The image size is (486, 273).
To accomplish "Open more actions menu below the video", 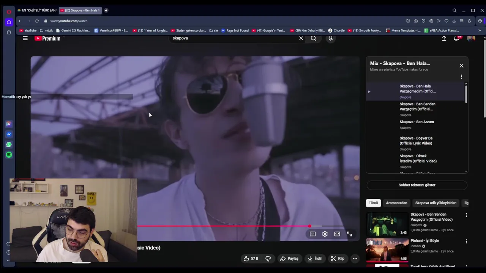I will [355, 259].
